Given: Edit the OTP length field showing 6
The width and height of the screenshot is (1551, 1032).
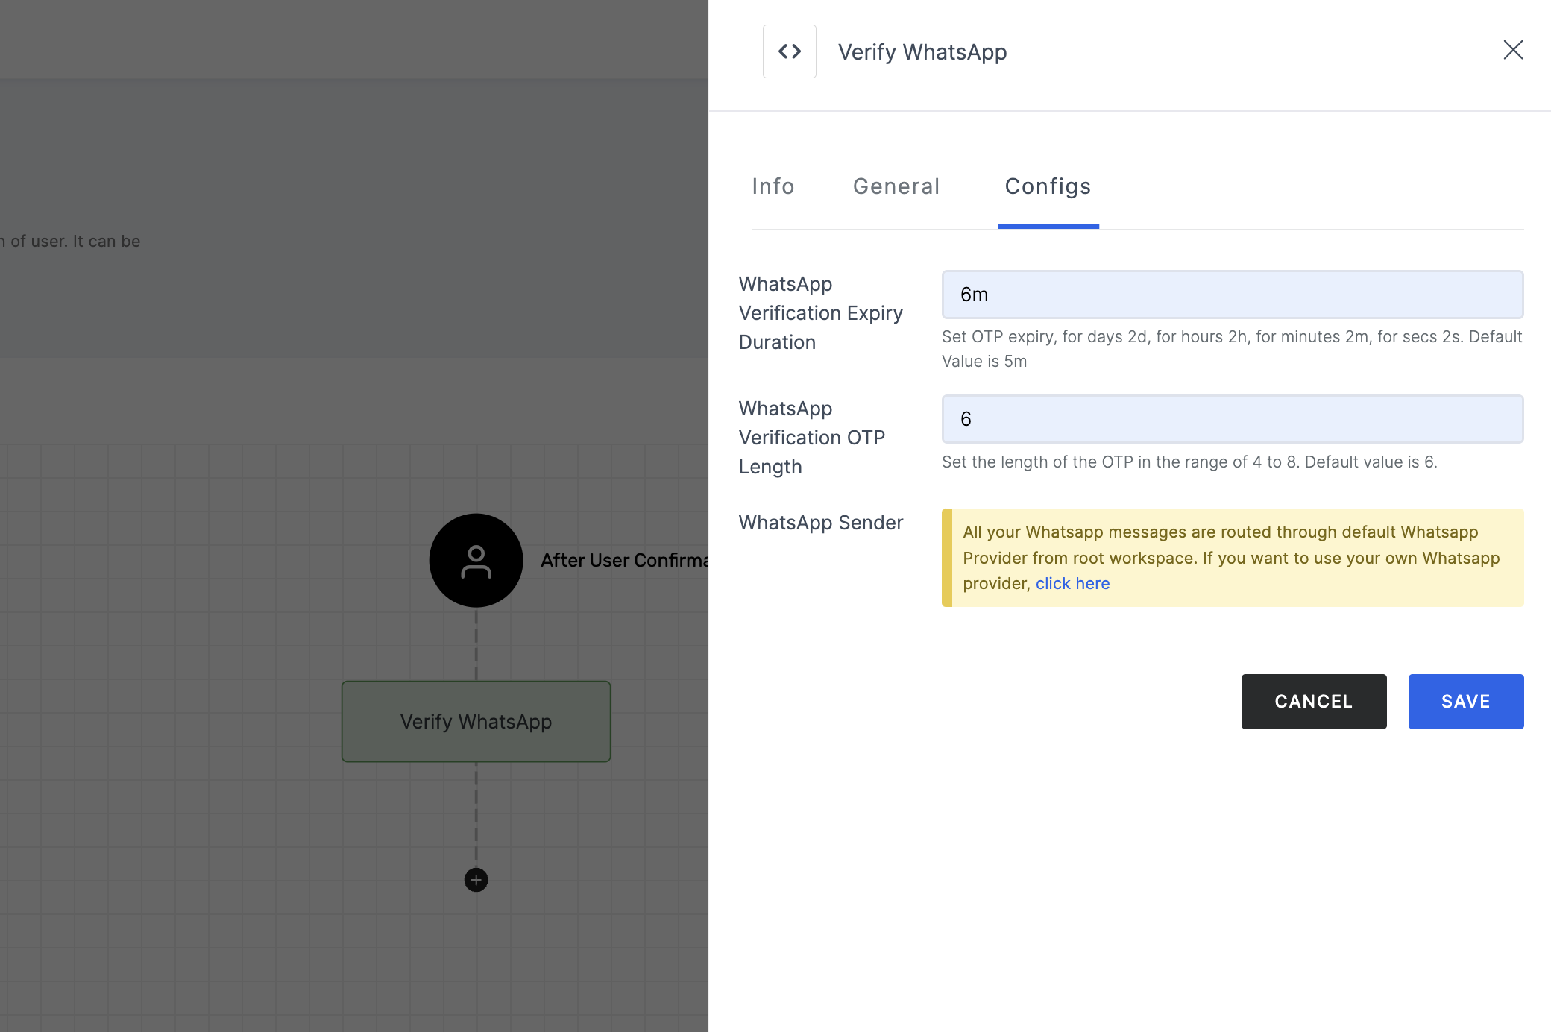Looking at the screenshot, I should point(1233,419).
